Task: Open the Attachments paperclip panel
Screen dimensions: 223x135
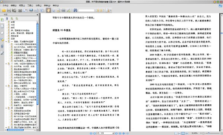Action: pos(2,46)
